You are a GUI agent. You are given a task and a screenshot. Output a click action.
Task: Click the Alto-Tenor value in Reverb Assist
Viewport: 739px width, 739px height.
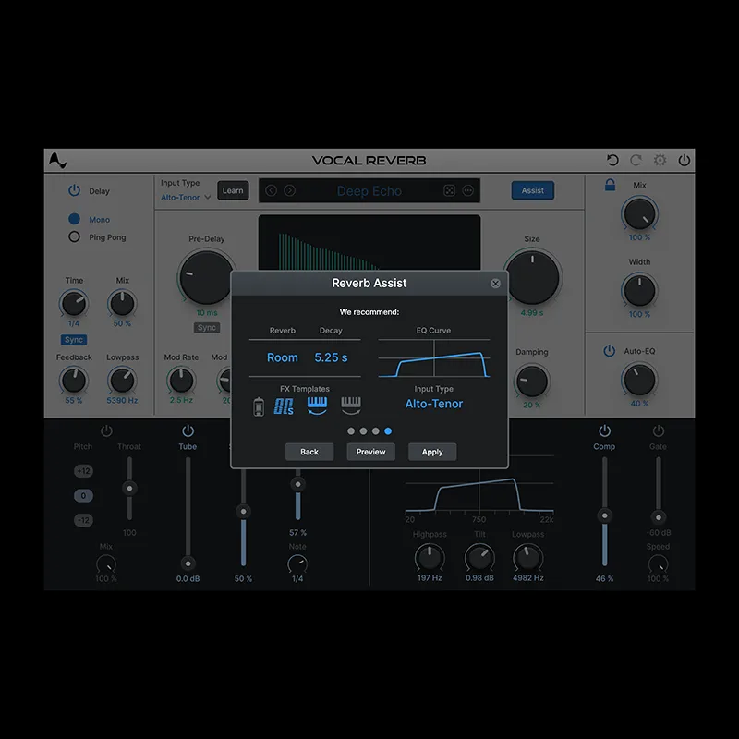coord(434,404)
